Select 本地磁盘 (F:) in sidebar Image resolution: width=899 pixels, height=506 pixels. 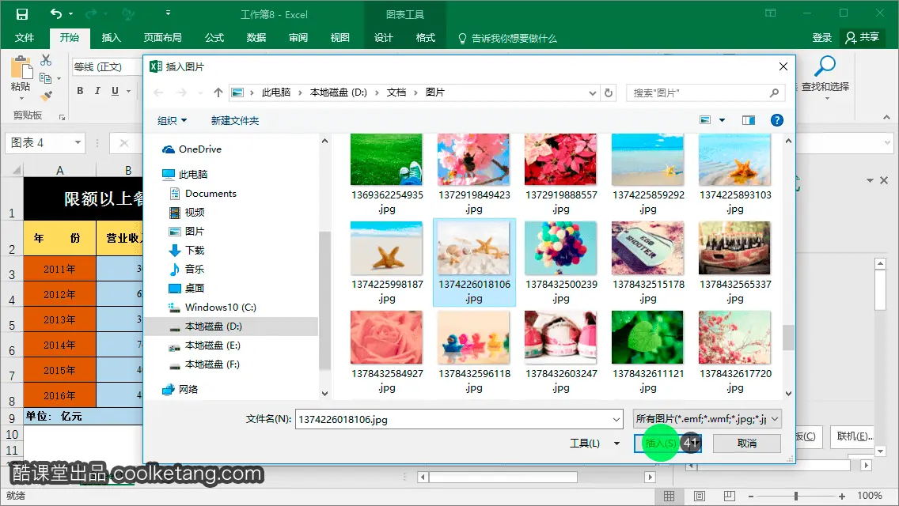pos(204,364)
